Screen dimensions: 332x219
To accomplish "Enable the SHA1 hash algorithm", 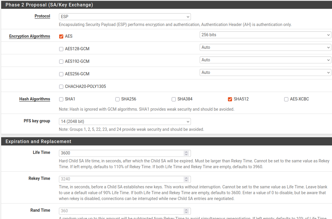I will 61,99.
